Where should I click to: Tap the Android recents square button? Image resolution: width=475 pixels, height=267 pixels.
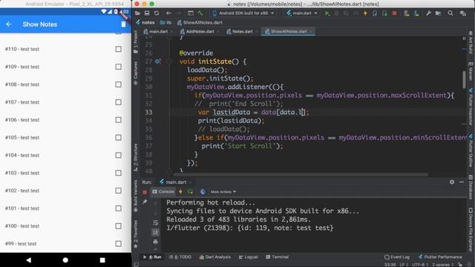102,260
